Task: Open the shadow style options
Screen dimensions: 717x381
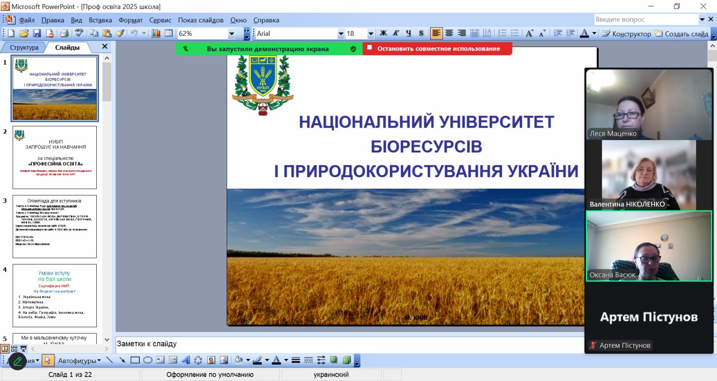Action: (334, 360)
